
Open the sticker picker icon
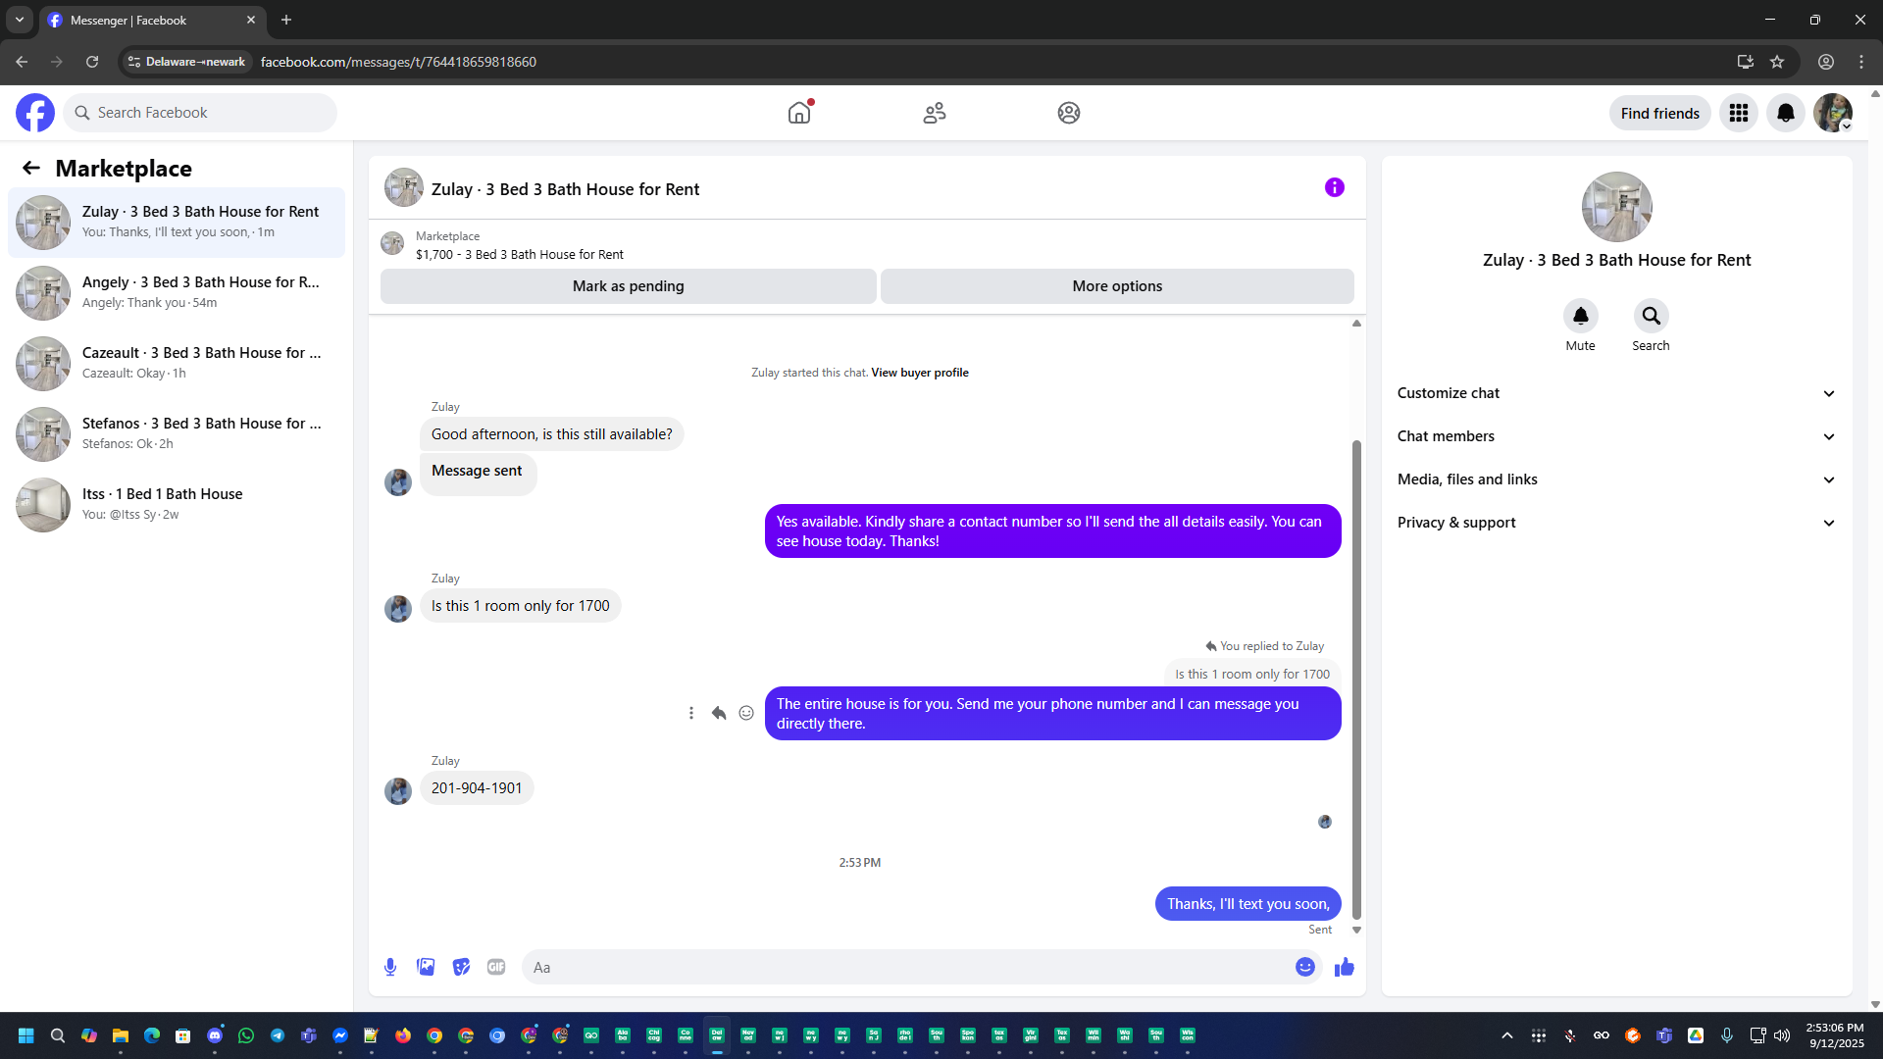(x=461, y=967)
